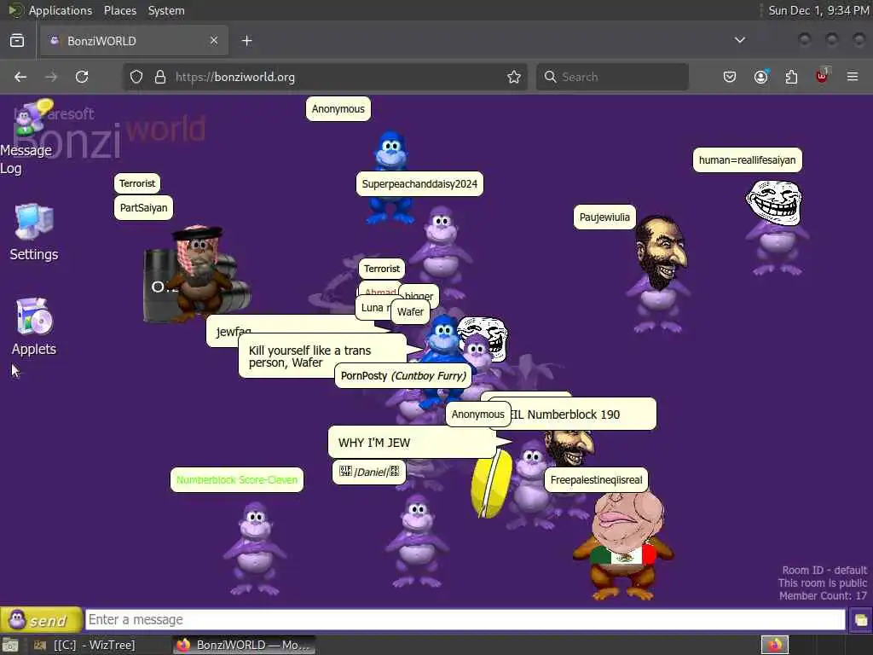Select the BonziWORLD browser tab
The width and height of the screenshot is (873, 655).
pyautogui.click(x=134, y=41)
